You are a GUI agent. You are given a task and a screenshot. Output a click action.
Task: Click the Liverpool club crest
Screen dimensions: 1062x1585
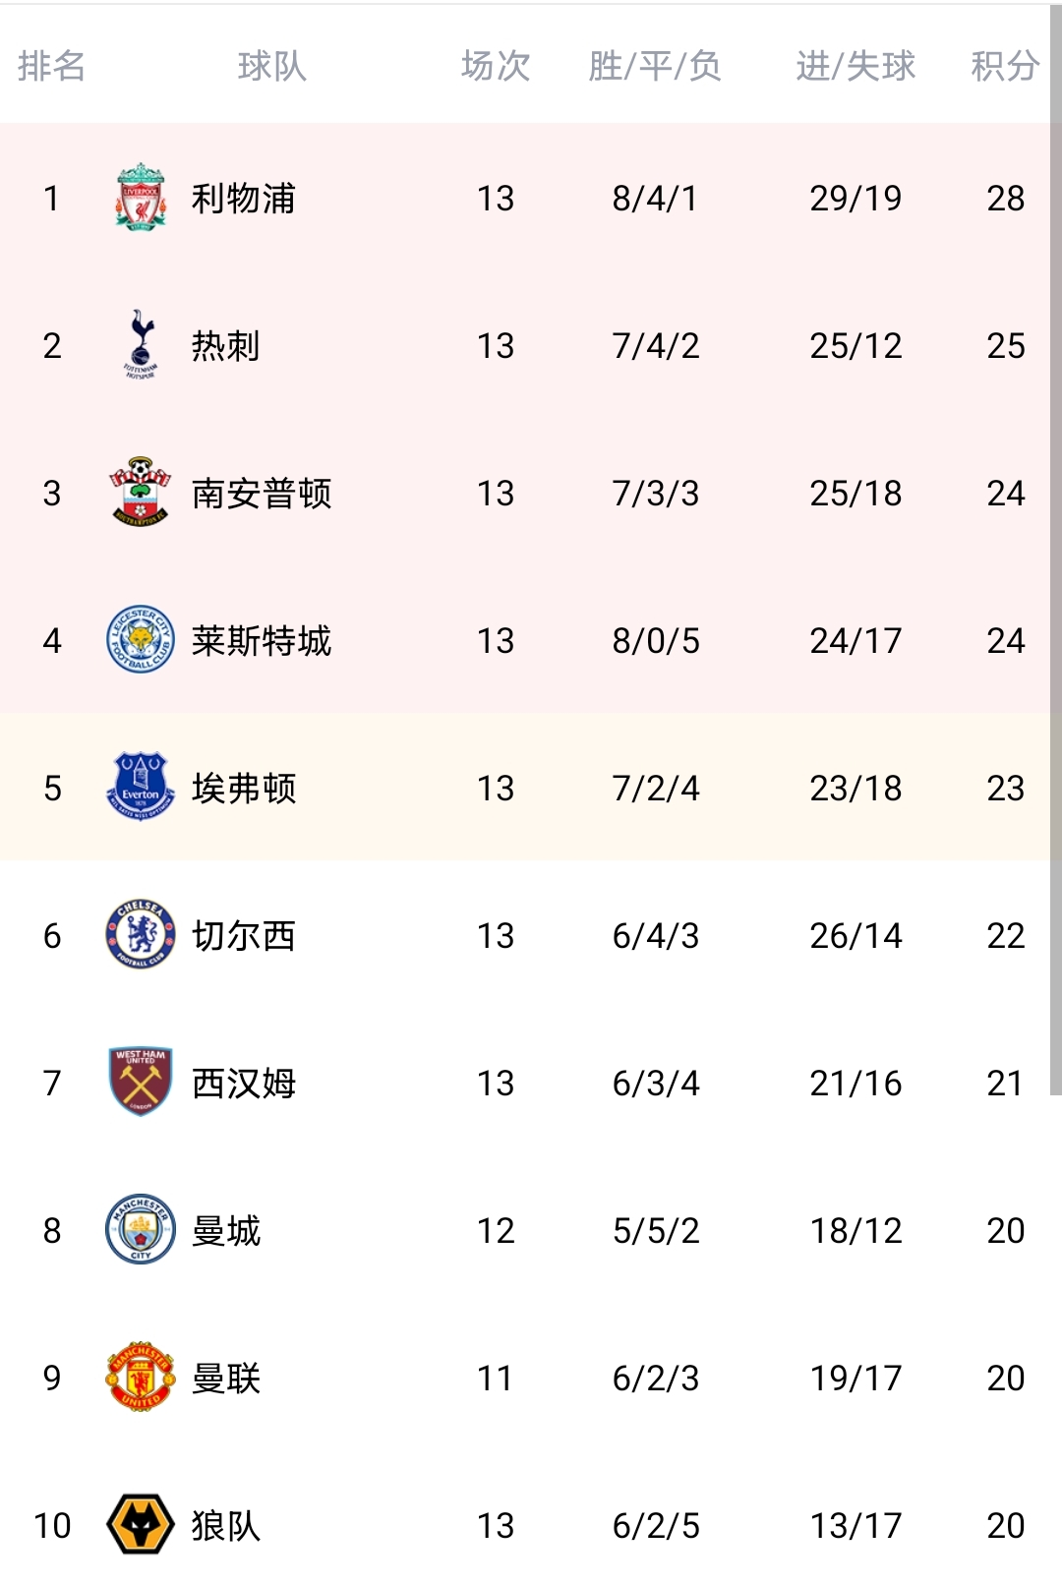pos(141,198)
